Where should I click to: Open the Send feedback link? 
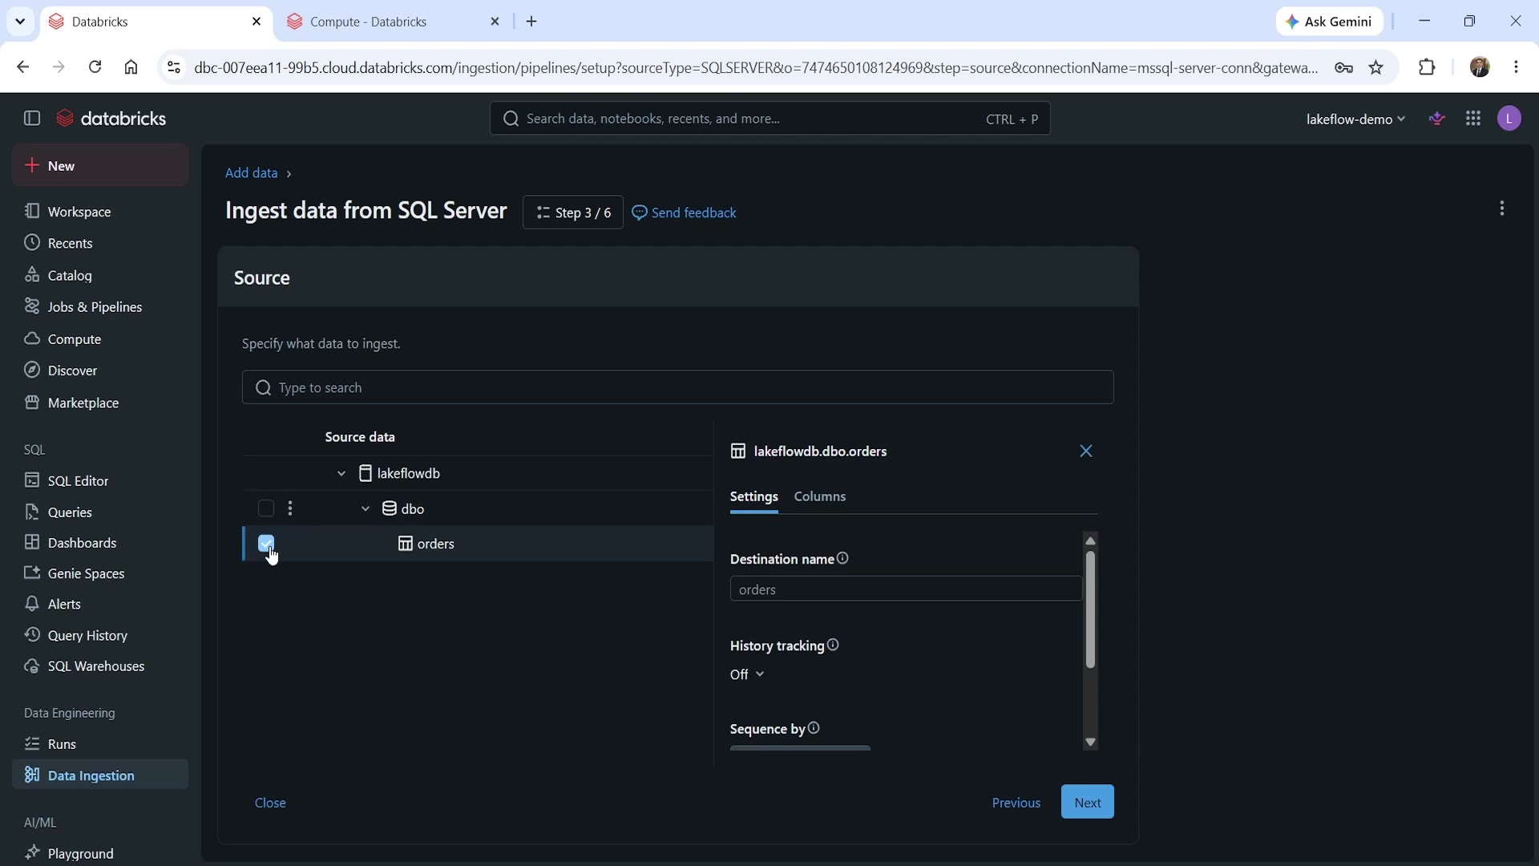[685, 212]
